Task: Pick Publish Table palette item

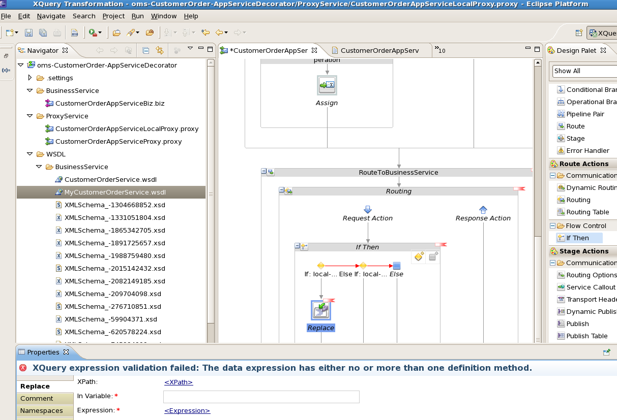Action: pyautogui.click(x=582, y=336)
